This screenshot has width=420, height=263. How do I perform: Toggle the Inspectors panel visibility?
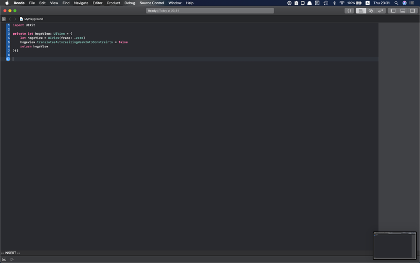(413, 11)
